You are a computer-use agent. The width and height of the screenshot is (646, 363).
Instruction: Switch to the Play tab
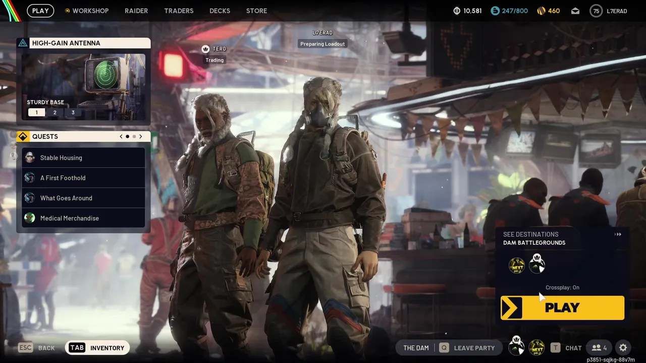pyautogui.click(x=40, y=11)
